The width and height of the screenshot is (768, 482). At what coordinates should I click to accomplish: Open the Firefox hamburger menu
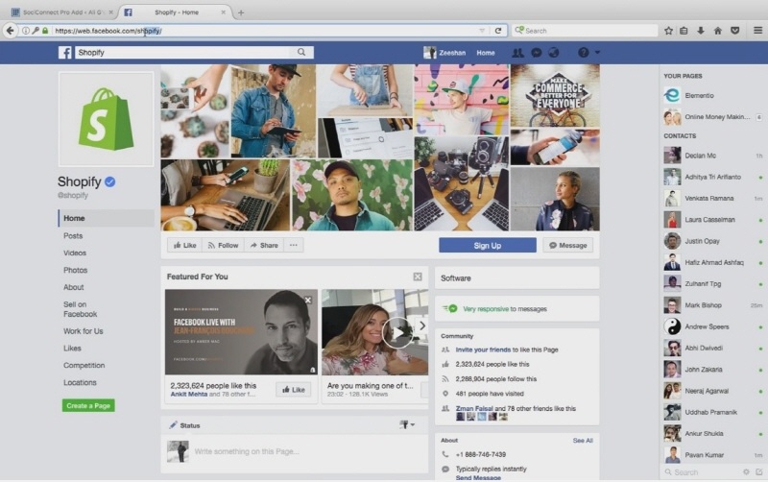point(757,31)
